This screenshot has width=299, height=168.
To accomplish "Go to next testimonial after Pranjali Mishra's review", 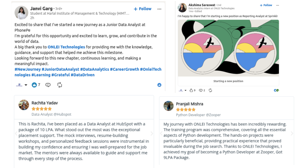I will (292, 134).
